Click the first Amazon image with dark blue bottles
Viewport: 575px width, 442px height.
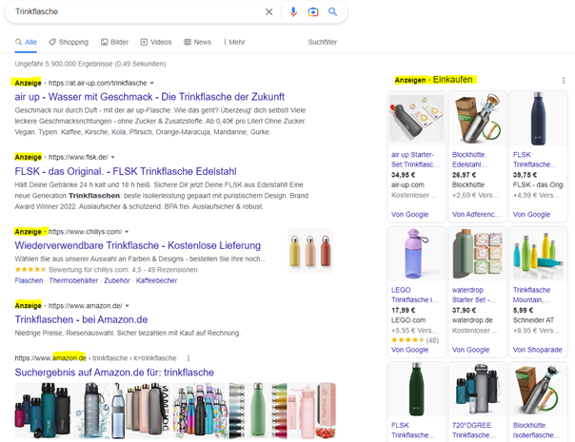click(43, 411)
